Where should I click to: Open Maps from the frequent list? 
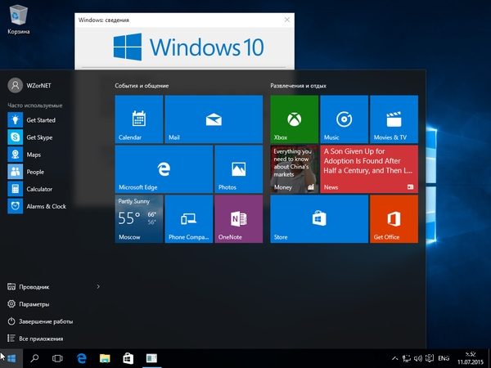pos(53,155)
